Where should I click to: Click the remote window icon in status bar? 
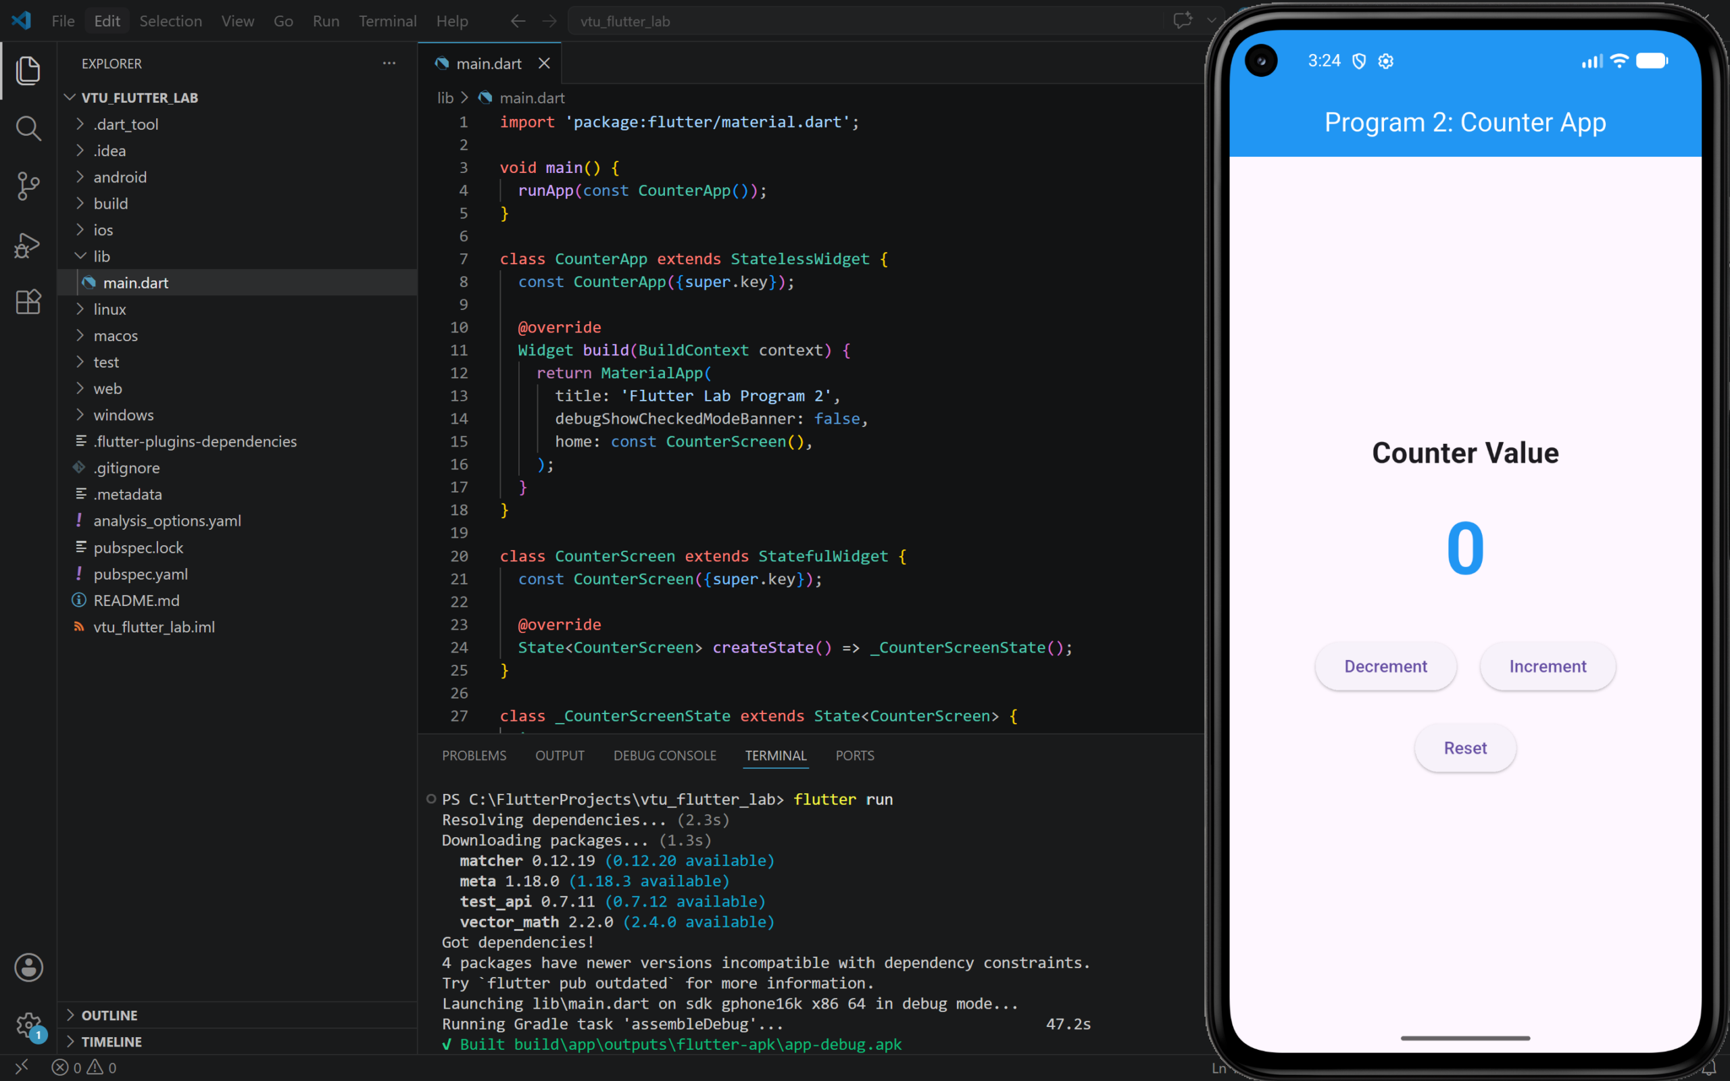[x=22, y=1067]
